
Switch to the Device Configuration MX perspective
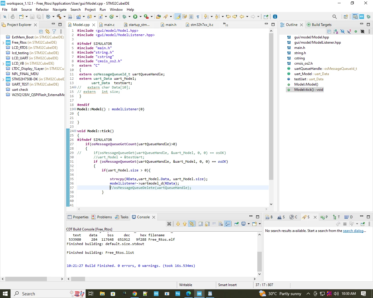pyautogui.click(x=362, y=17)
